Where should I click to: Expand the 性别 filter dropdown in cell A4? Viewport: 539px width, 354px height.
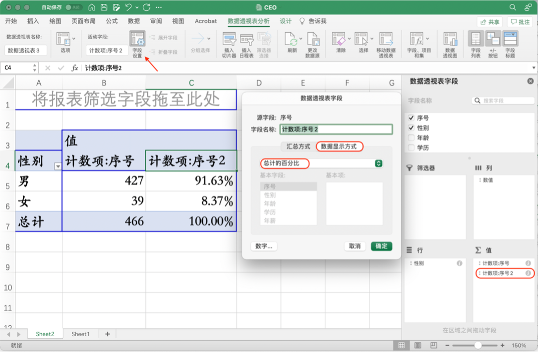[58, 167]
